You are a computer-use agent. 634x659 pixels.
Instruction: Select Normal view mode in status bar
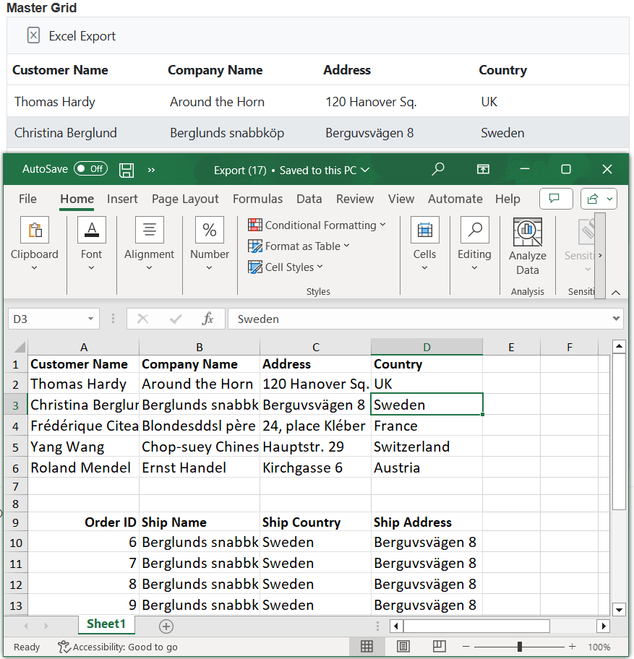point(367,647)
